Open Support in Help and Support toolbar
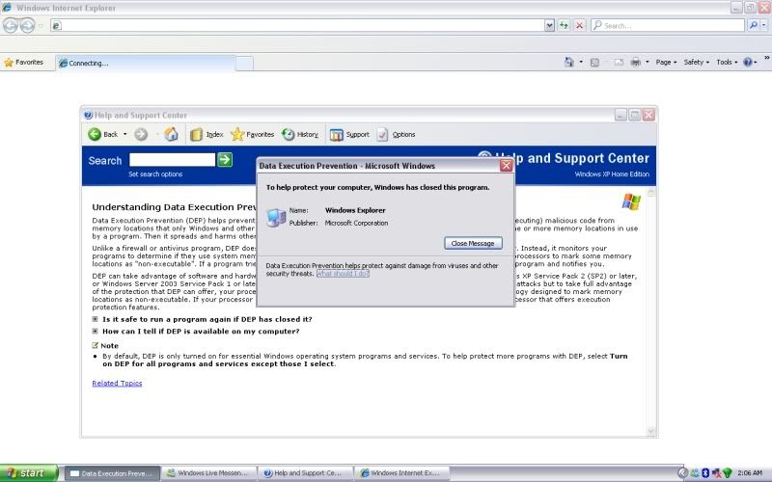 (349, 135)
